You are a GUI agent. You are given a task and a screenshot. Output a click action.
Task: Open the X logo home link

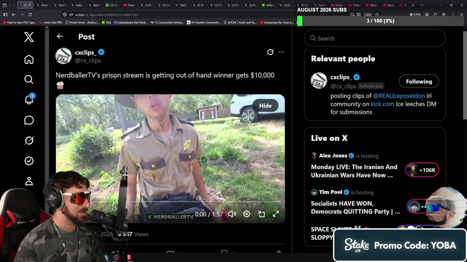click(29, 37)
